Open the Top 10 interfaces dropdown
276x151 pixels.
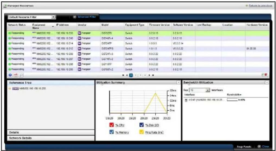pyautogui.click(x=208, y=90)
